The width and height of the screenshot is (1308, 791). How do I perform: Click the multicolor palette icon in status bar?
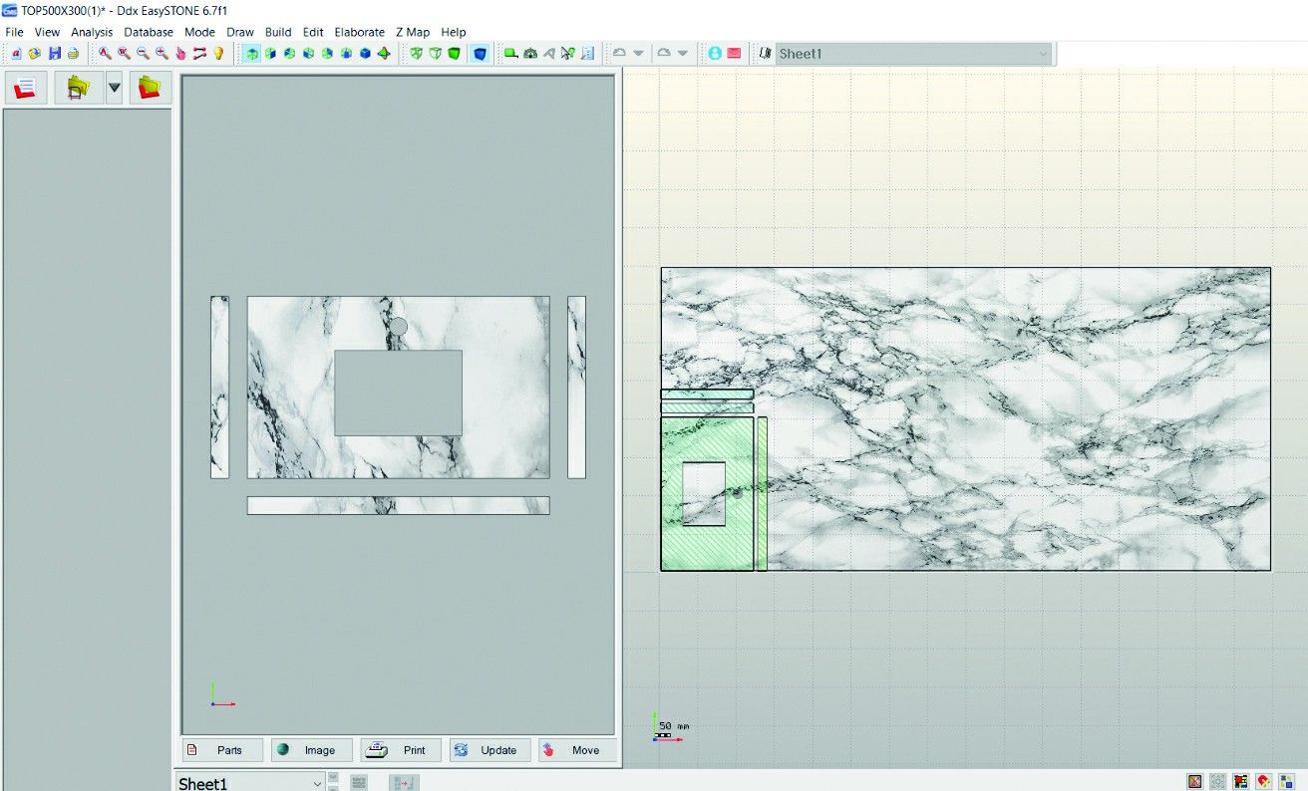click(1241, 782)
